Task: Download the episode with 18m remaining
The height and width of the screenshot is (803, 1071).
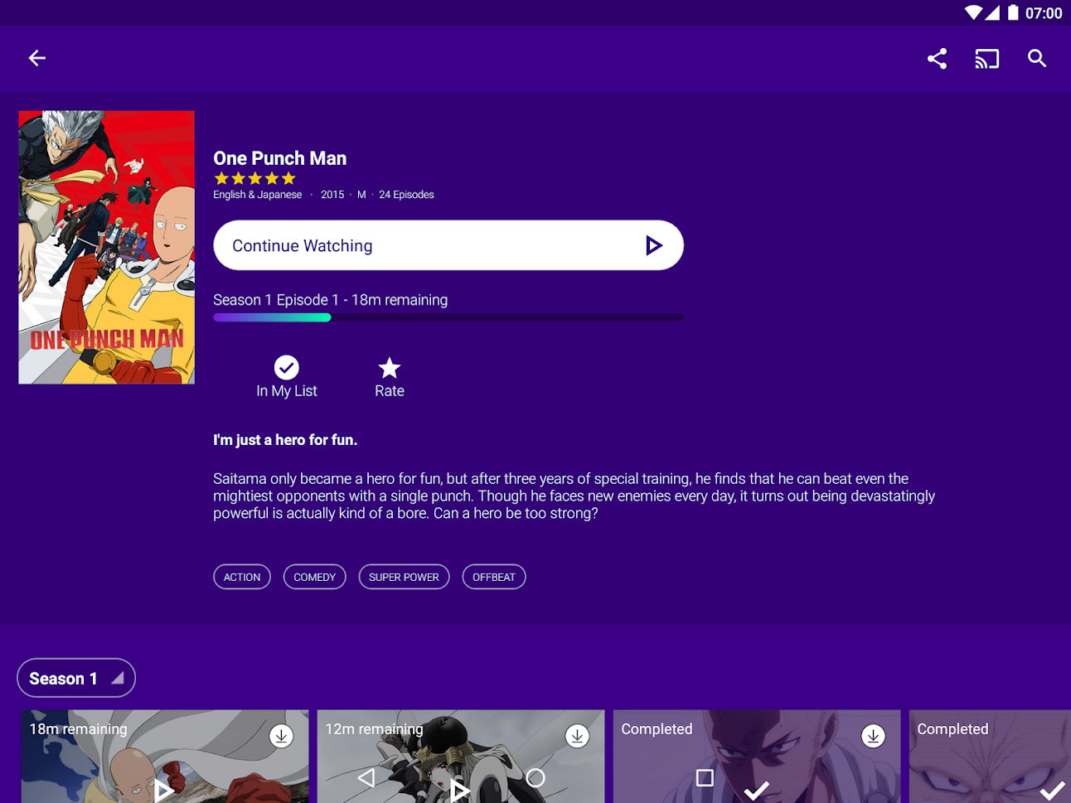Action: [x=281, y=736]
